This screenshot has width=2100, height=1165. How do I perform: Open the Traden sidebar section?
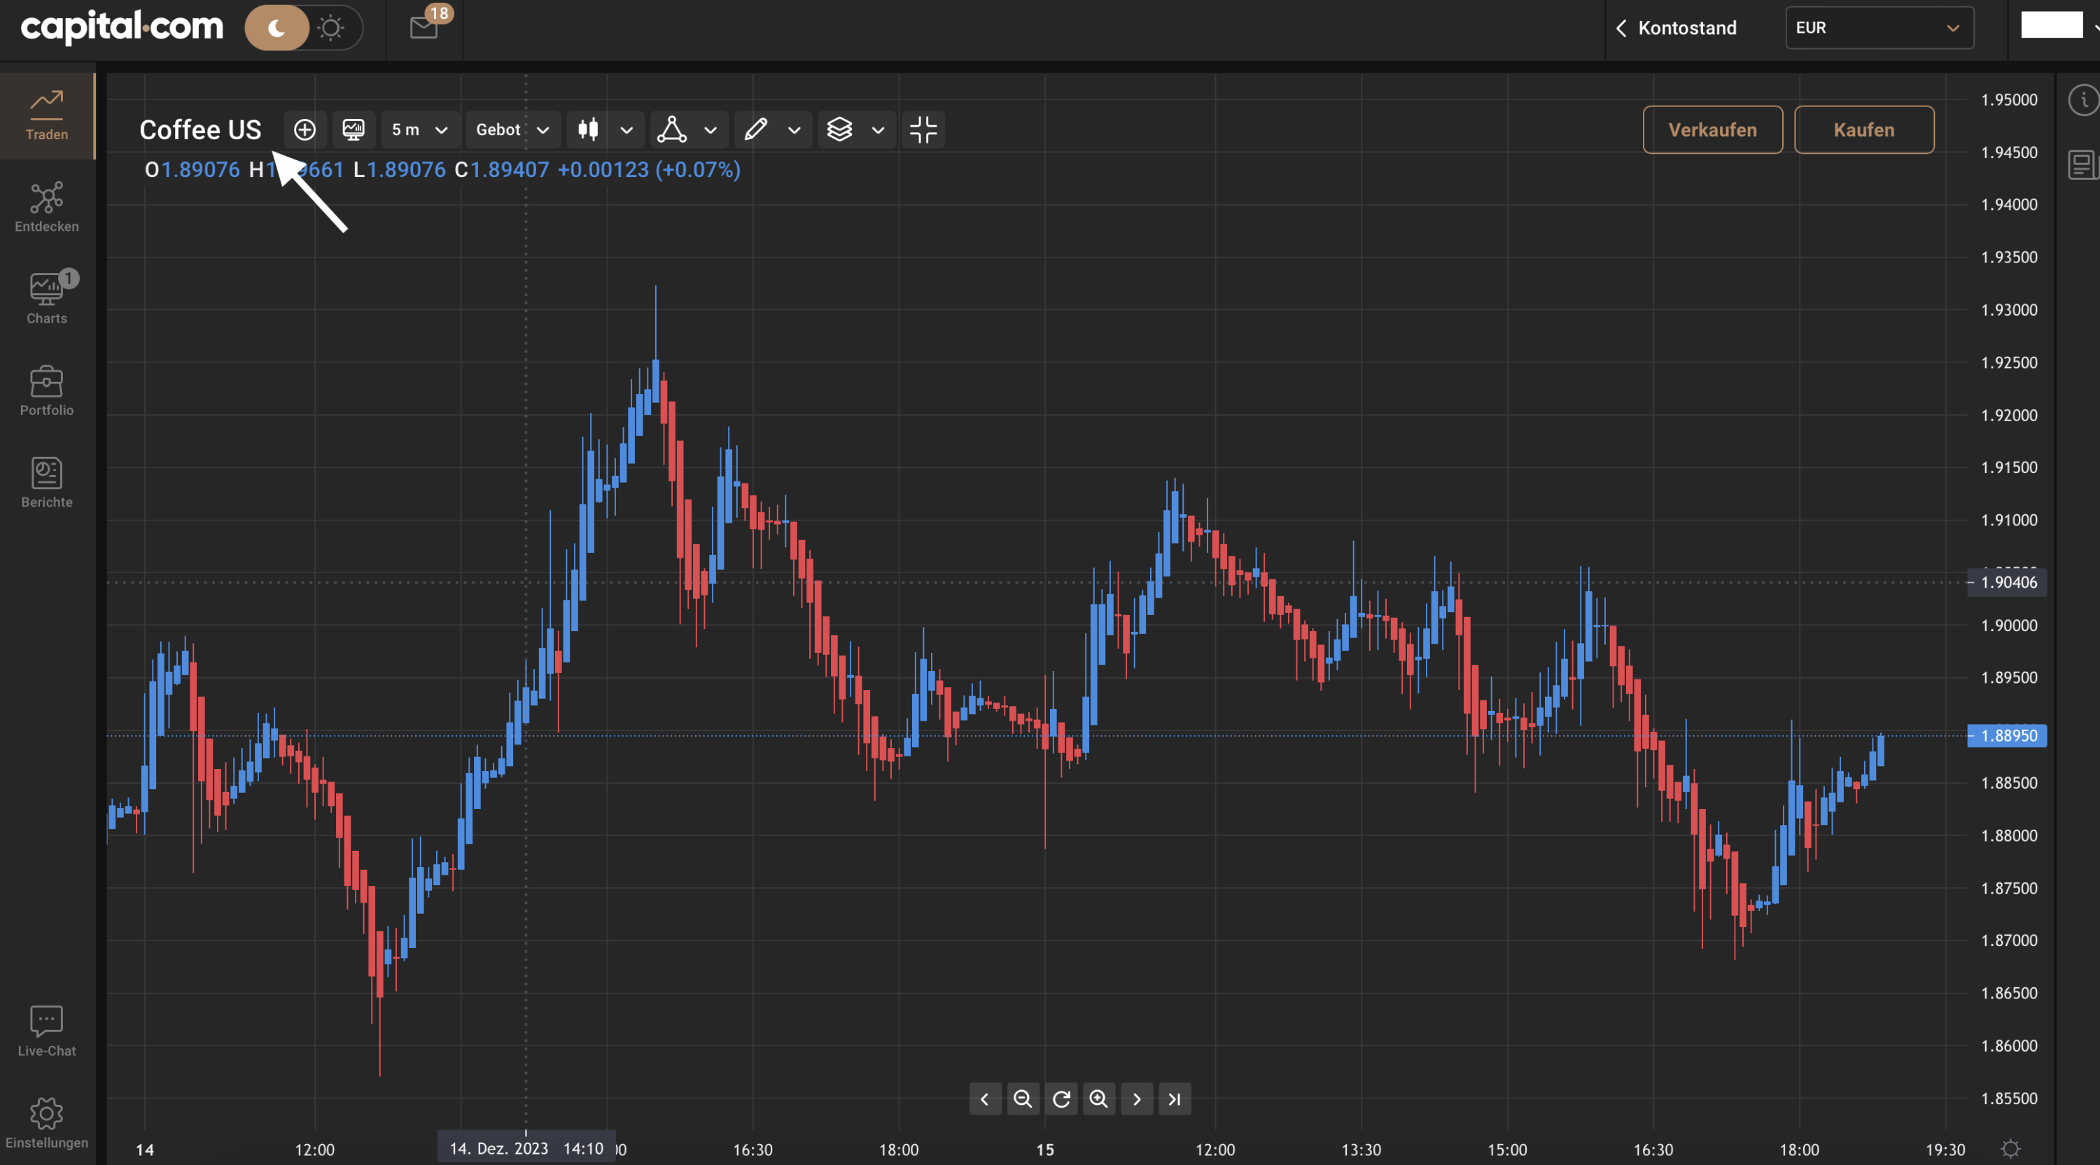point(46,115)
